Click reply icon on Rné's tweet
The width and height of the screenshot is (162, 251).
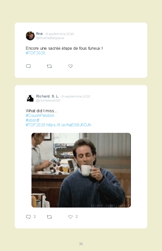[x=28, y=66]
